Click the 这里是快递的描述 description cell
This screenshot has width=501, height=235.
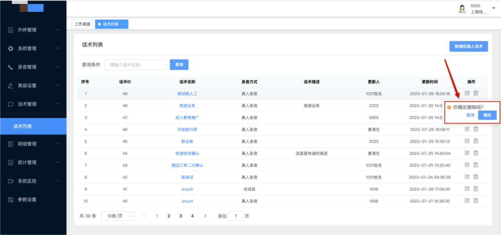[x=312, y=153]
